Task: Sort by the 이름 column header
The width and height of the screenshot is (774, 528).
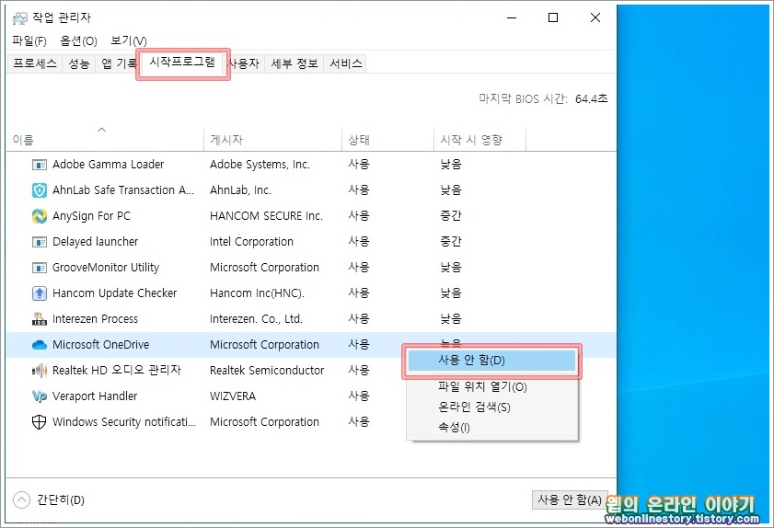Action: click(x=105, y=139)
